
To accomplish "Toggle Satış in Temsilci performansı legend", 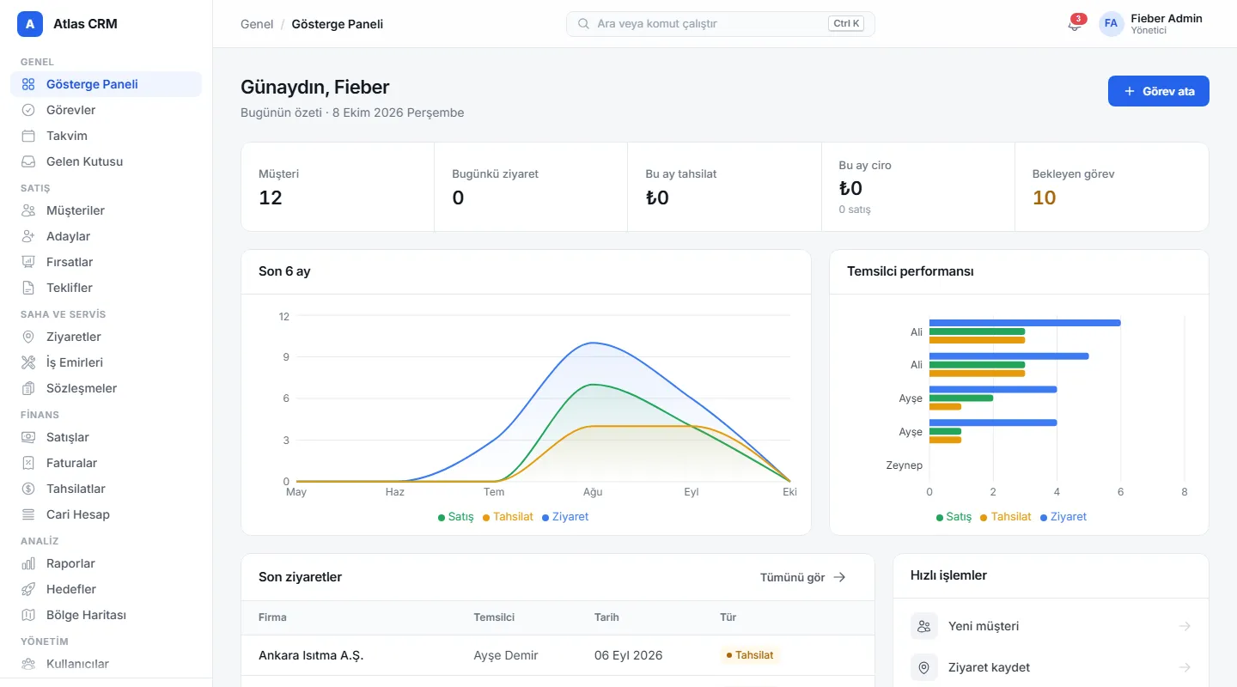I will click(x=954, y=517).
